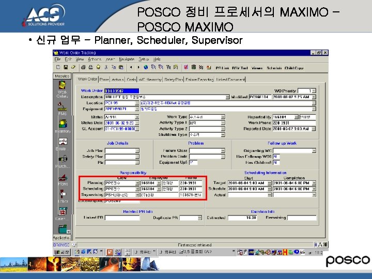The width and height of the screenshot is (372, 279).
Task: Click the Description input field
Action: (x=165, y=97)
